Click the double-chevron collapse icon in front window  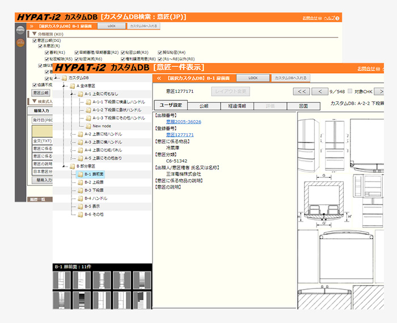tap(159, 78)
